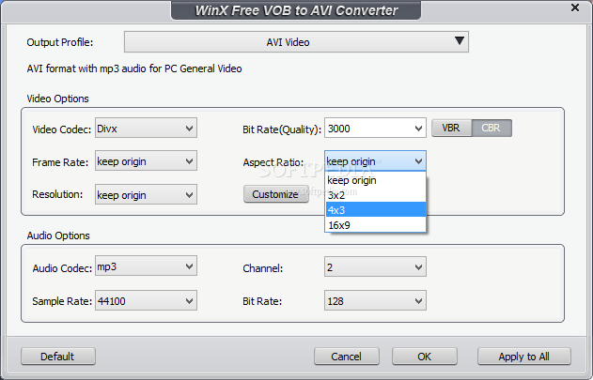Open the Channel dropdown showing 2
Screen dimensions: 593x380
click(x=375, y=267)
